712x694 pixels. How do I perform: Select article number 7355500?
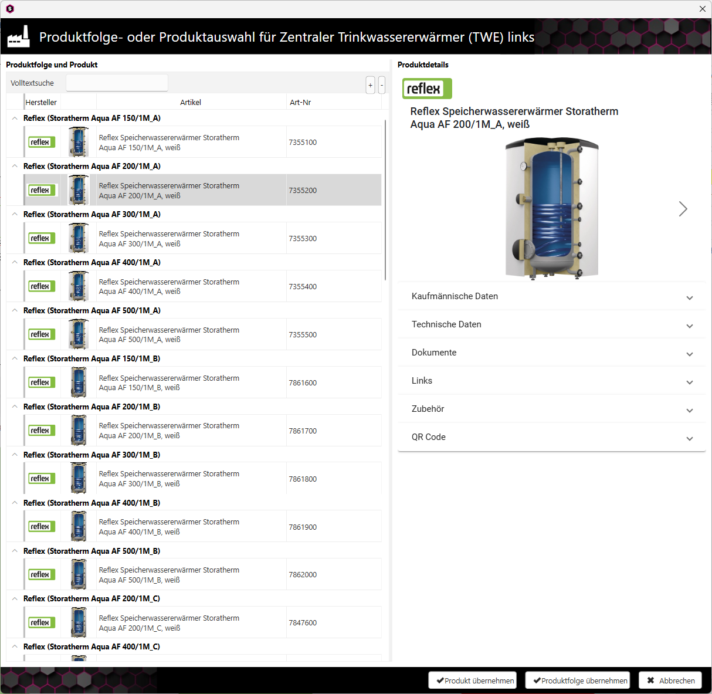[303, 335]
